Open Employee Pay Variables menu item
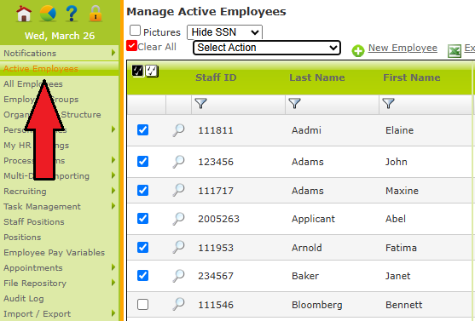The image size is (475, 321). click(x=55, y=253)
